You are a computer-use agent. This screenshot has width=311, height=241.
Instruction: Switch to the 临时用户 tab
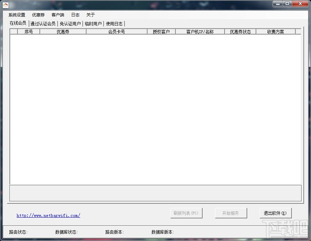[93, 24]
